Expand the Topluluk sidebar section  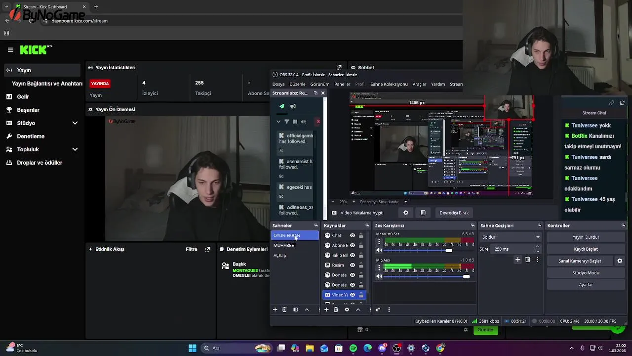(x=75, y=149)
